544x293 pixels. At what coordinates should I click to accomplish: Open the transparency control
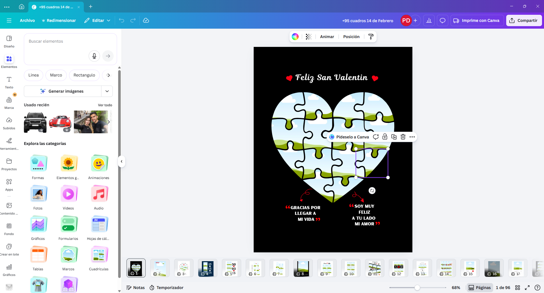pos(309,36)
